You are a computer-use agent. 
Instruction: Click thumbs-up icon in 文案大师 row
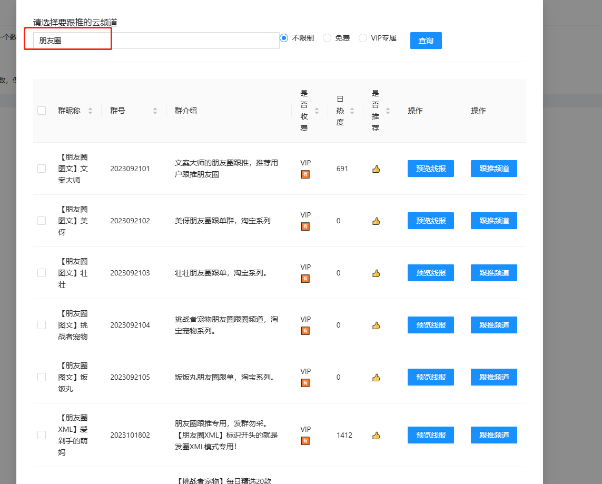tap(376, 169)
